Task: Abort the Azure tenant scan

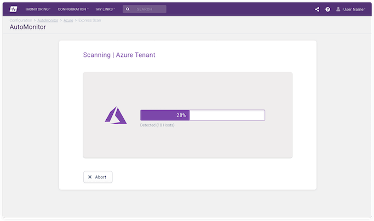Action: point(98,177)
